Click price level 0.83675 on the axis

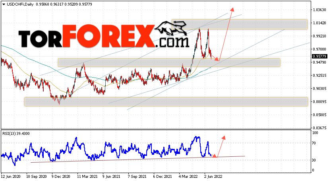pos(319,128)
